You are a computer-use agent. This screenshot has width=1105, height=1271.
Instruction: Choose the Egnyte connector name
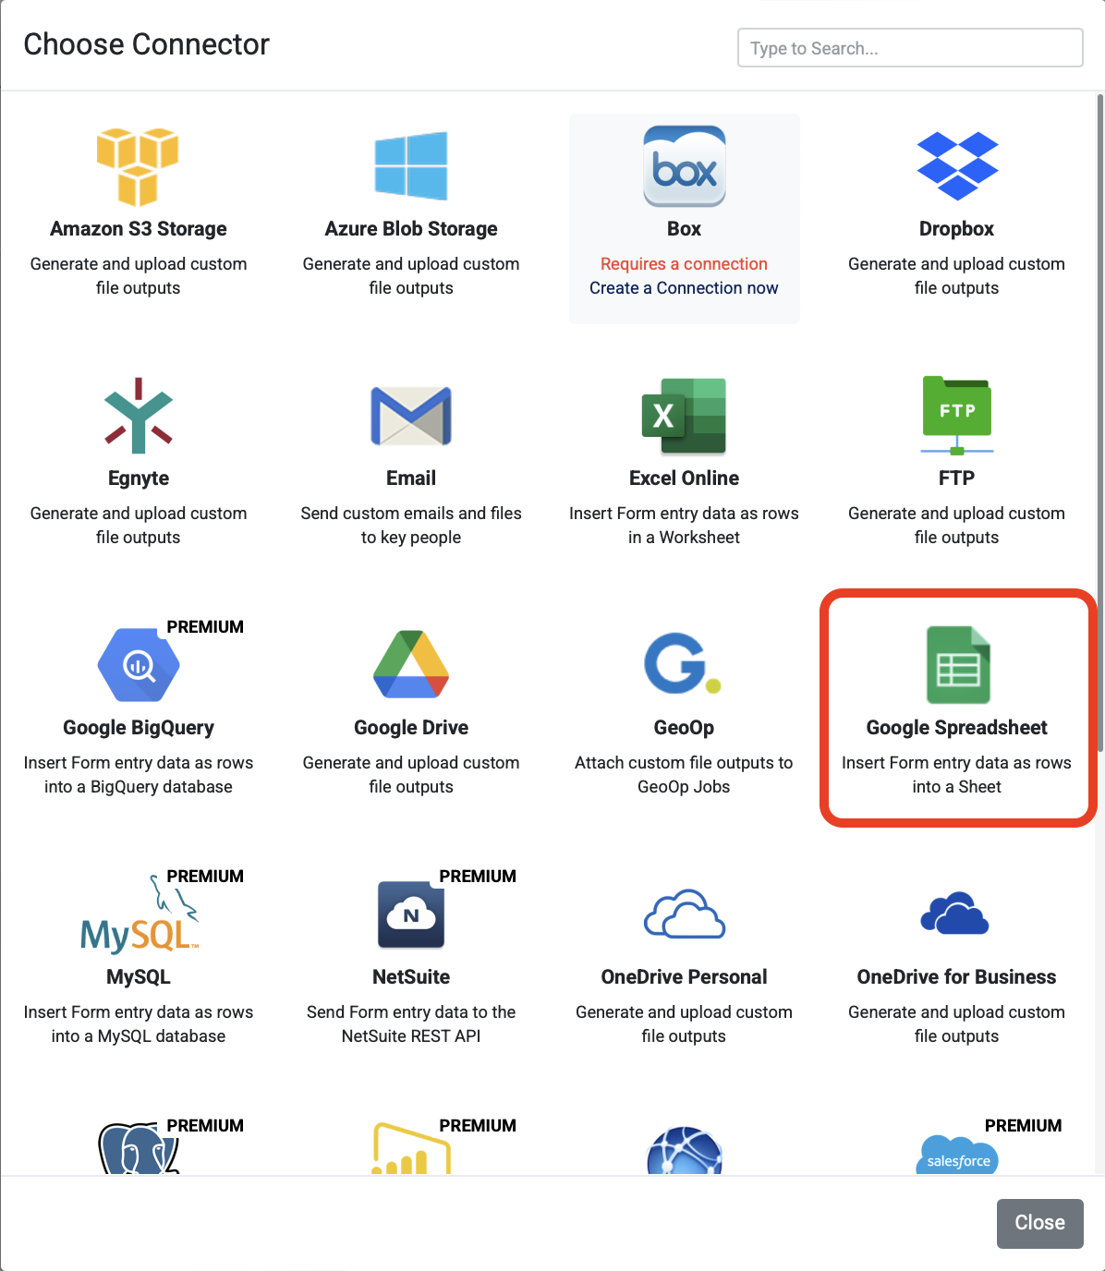[139, 478]
